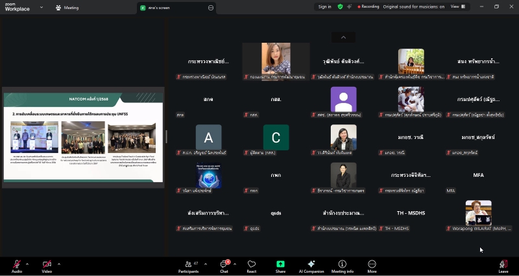Launch the AI Companion
The height and width of the screenshot is (276, 519).
point(311,265)
